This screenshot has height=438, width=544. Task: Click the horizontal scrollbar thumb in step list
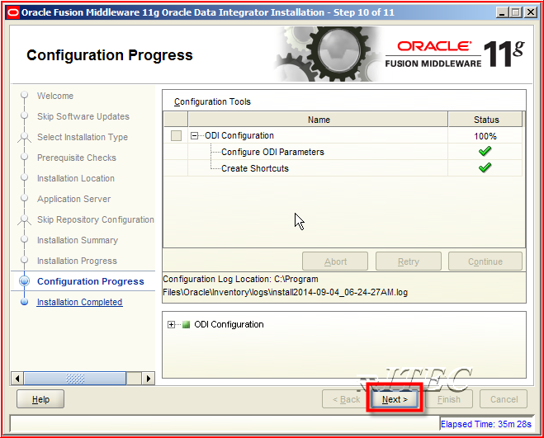(74, 379)
